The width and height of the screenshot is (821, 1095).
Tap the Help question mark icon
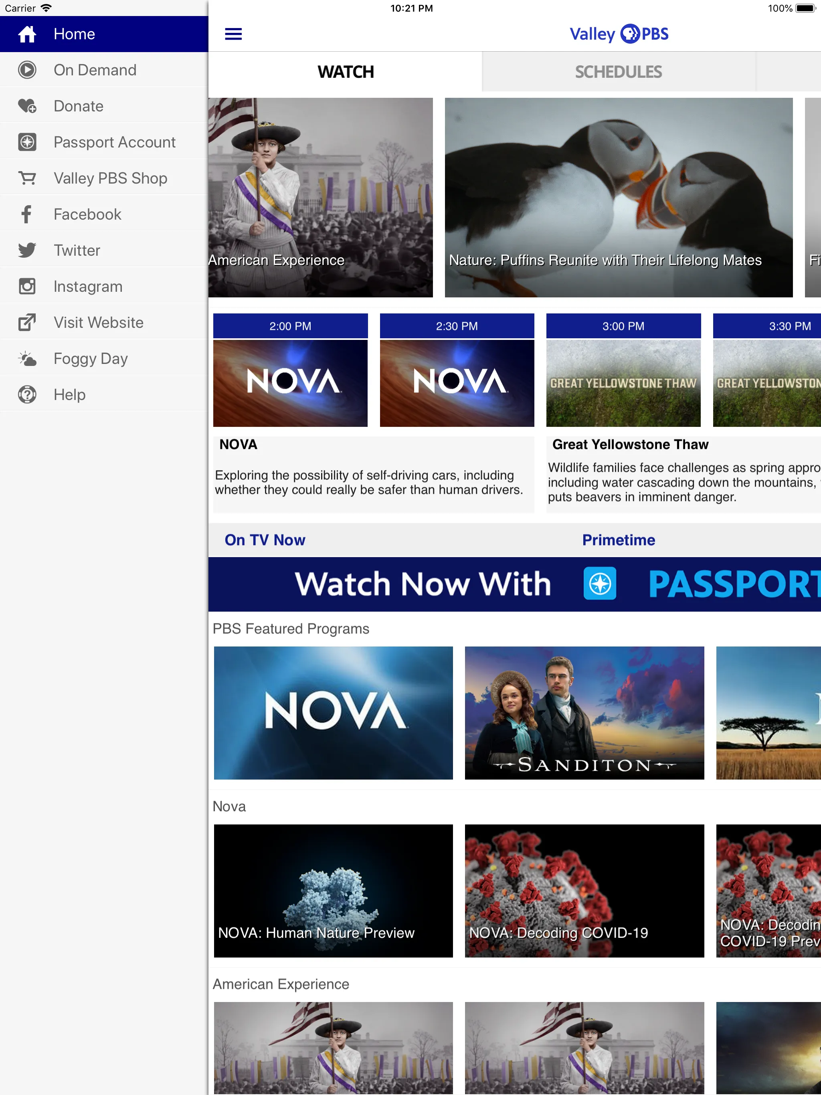[x=27, y=394]
